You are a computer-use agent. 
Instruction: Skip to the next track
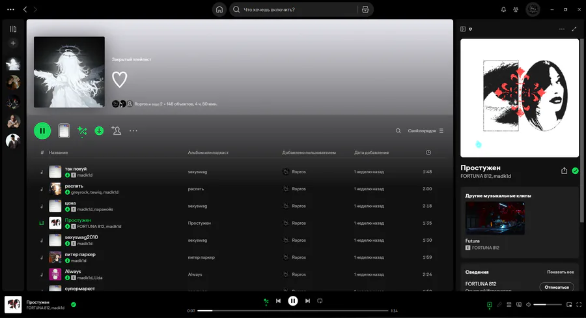tap(307, 301)
